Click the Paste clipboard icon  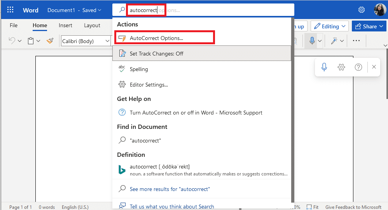click(31, 41)
